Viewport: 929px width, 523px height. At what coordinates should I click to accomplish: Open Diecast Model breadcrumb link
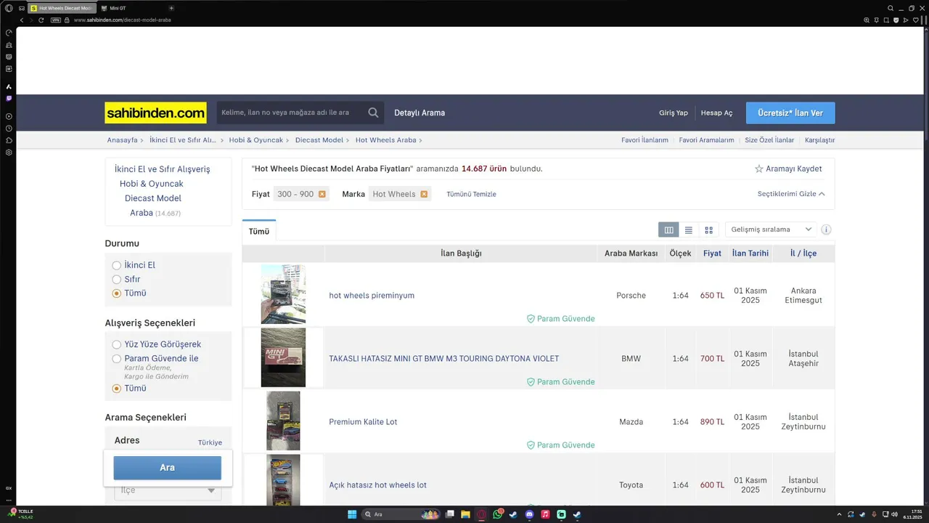(319, 140)
